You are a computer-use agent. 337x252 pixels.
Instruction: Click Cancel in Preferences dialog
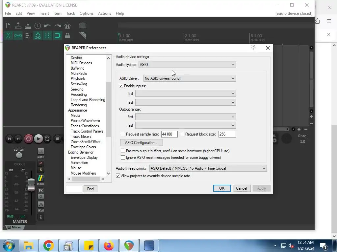pos(241,188)
